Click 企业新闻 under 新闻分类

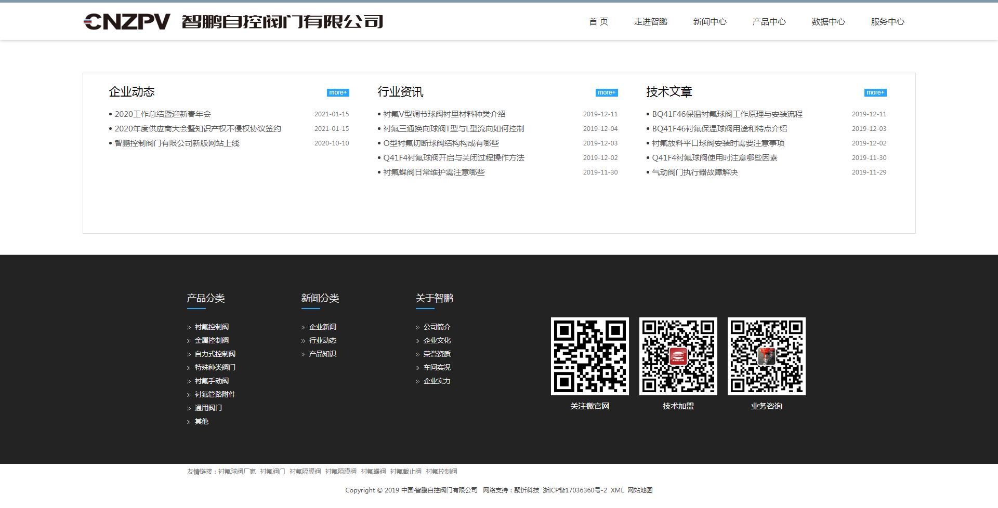322,327
